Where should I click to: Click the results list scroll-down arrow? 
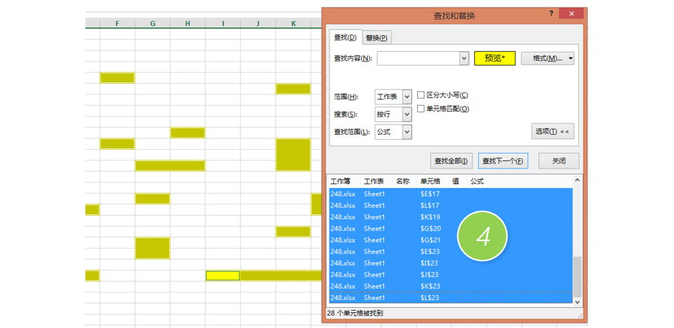coord(577,303)
